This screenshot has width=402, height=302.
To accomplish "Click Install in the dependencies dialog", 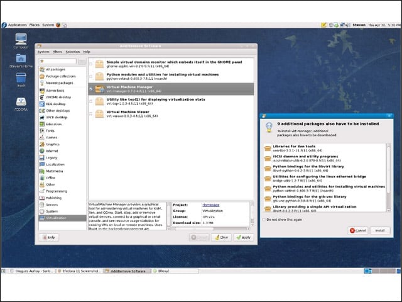I will (x=380, y=231).
